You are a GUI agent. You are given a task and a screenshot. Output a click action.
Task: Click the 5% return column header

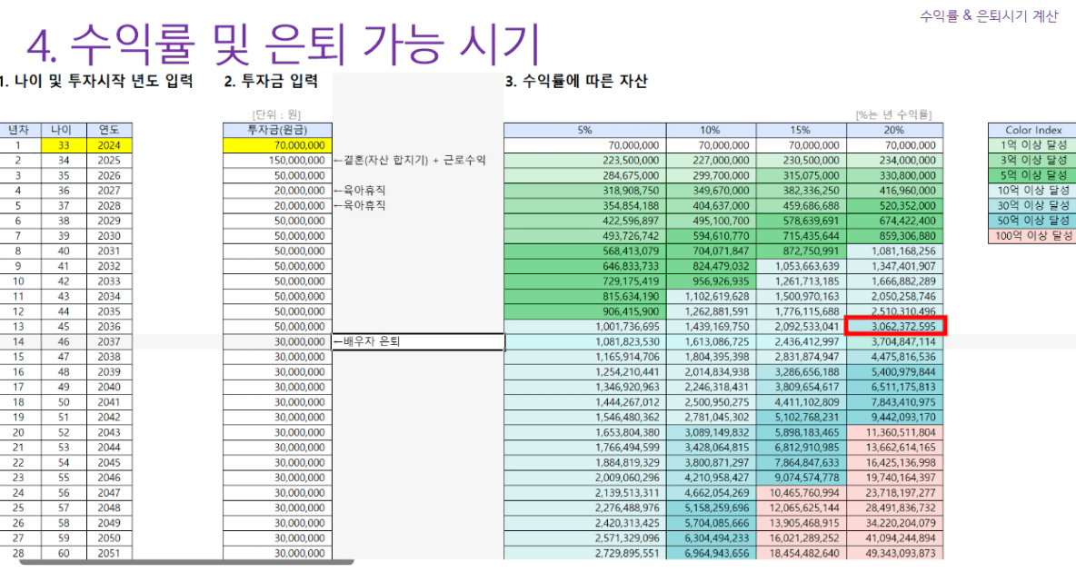click(584, 130)
